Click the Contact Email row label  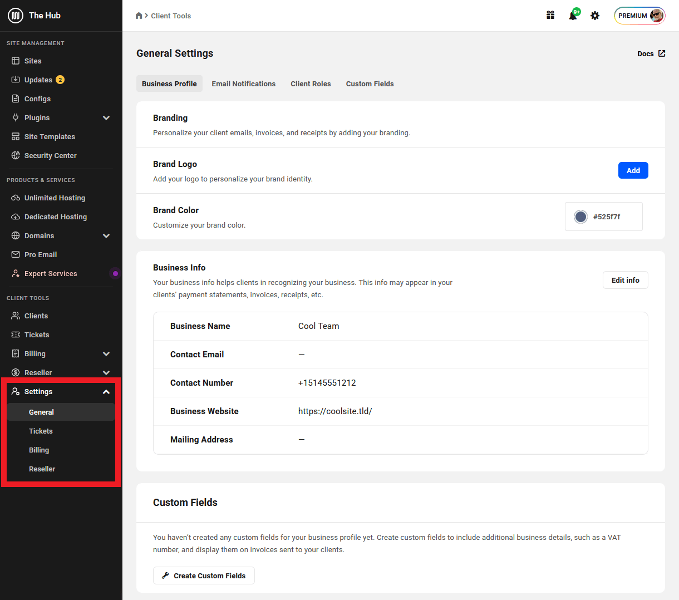pos(197,354)
